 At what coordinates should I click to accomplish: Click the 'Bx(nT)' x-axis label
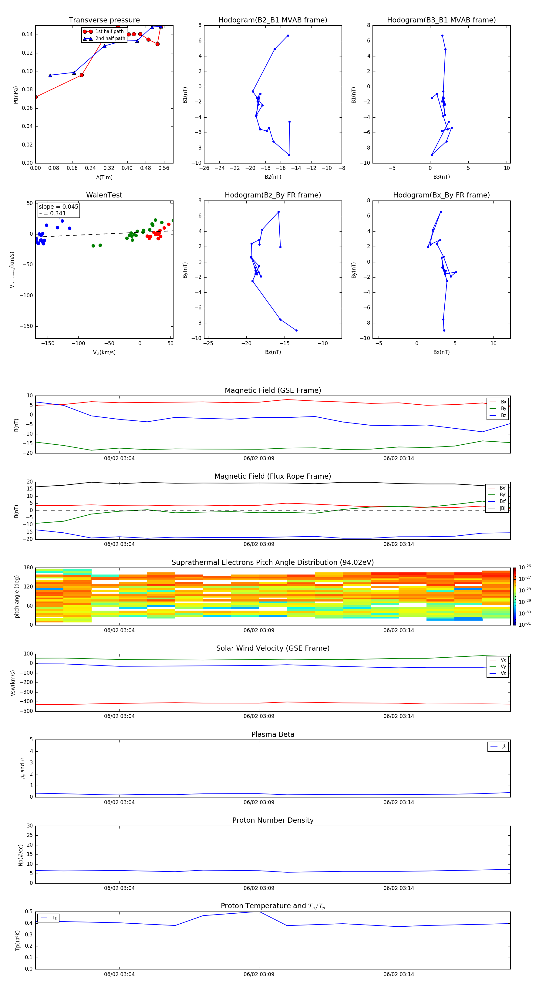(441, 352)
